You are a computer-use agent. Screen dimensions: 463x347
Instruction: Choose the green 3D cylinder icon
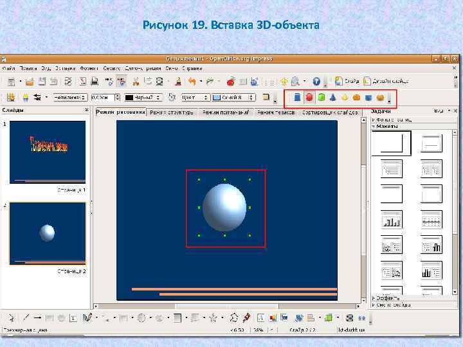coord(322,97)
